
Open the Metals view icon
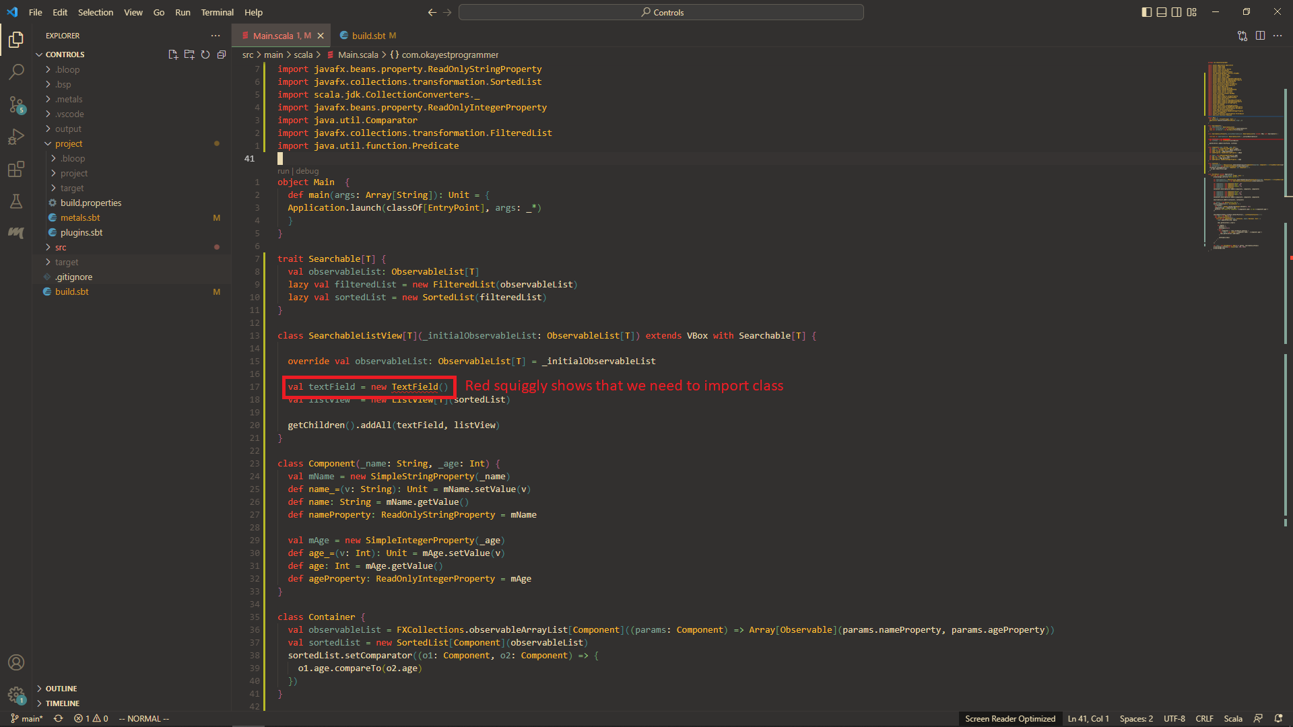click(x=16, y=233)
